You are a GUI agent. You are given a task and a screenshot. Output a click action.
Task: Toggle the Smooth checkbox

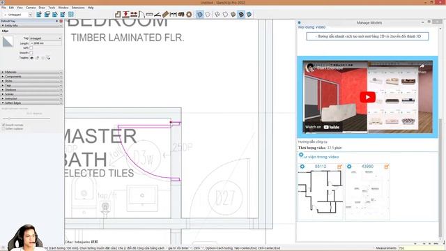[x=31, y=53]
